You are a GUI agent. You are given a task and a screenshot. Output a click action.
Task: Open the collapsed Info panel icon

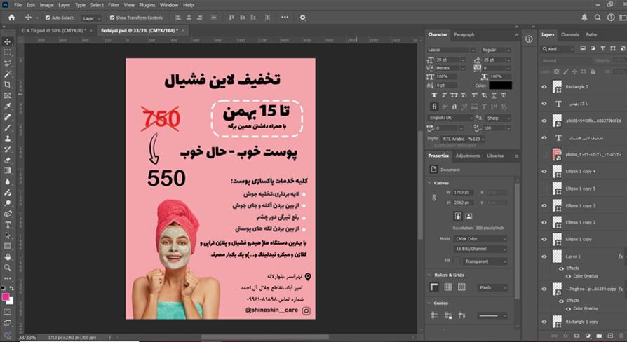click(x=529, y=39)
